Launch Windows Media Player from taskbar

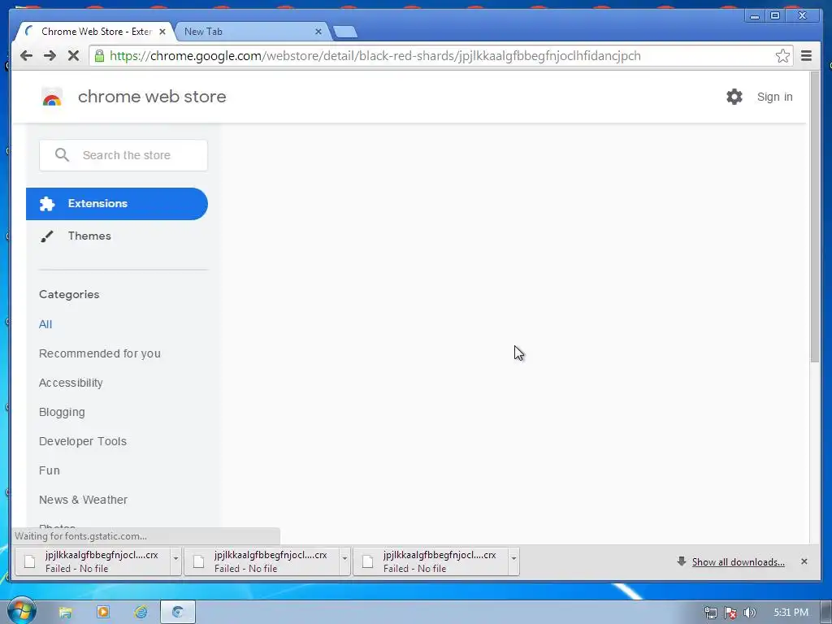coord(103,613)
